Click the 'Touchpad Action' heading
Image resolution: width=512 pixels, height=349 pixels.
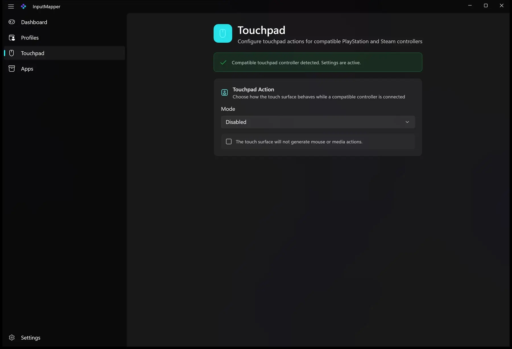pos(253,89)
